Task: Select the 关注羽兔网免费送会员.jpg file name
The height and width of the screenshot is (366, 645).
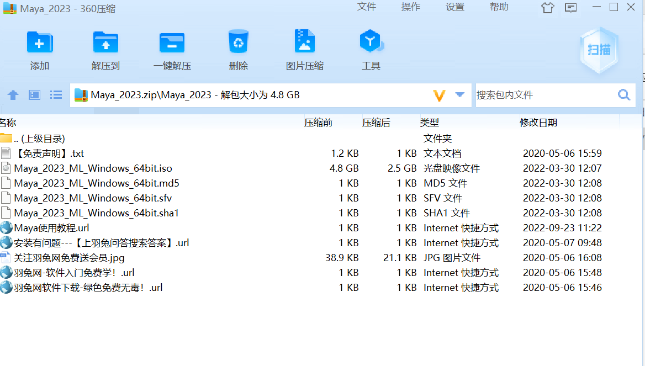Action: [x=69, y=258]
